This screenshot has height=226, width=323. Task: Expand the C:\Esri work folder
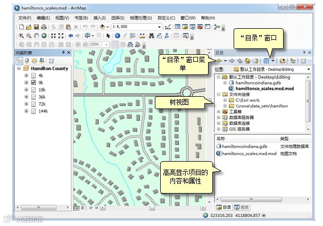click(x=225, y=101)
